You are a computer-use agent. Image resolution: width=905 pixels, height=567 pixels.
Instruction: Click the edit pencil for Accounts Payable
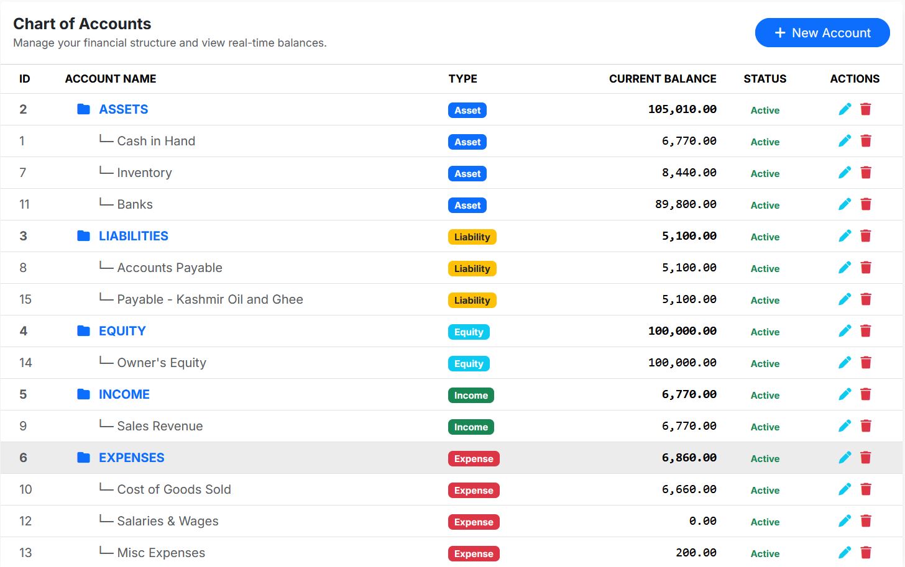845,267
